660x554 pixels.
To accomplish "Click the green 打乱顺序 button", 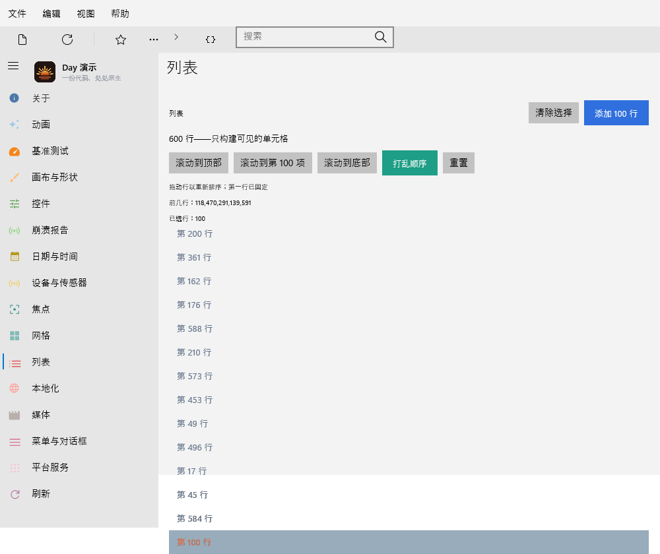I will (x=410, y=163).
